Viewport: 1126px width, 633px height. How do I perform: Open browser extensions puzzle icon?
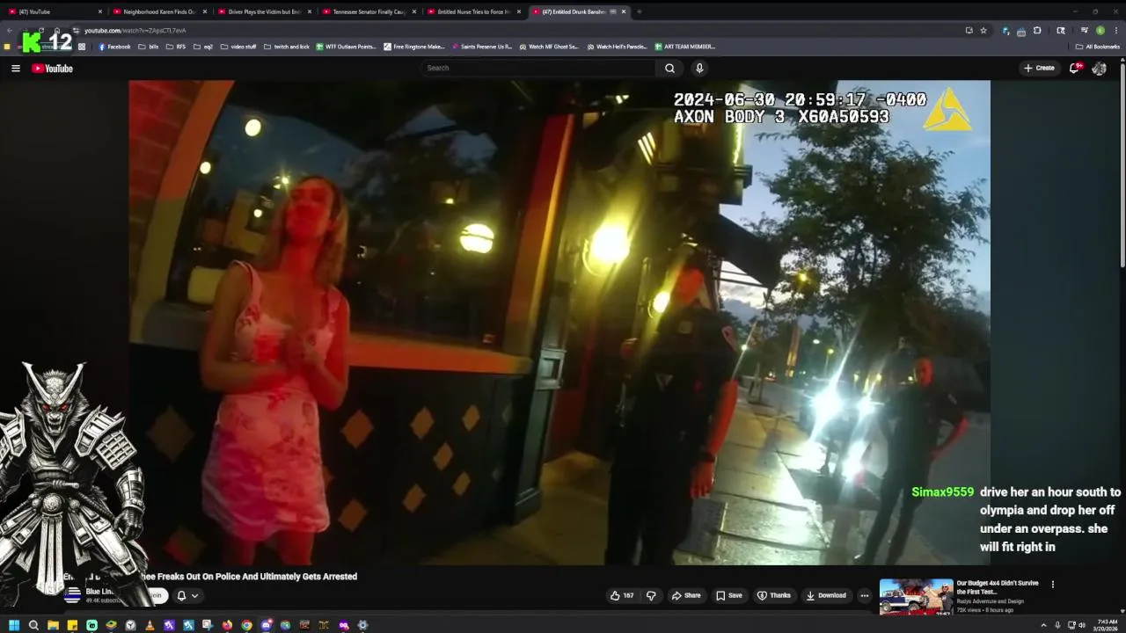tap(1037, 30)
